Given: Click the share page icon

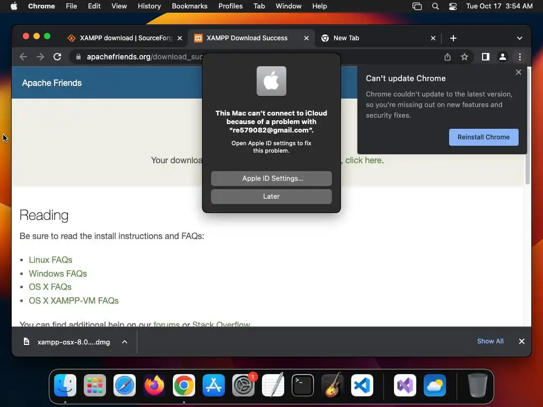Looking at the screenshot, I should 448,57.
